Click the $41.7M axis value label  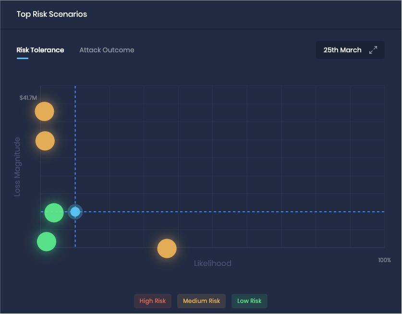(x=27, y=97)
